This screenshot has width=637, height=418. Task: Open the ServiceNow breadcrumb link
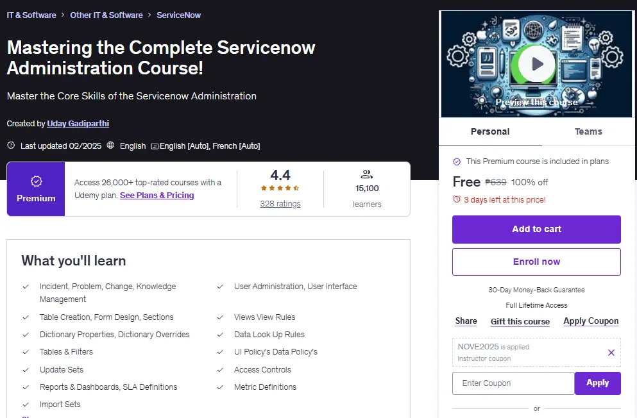(x=179, y=15)
